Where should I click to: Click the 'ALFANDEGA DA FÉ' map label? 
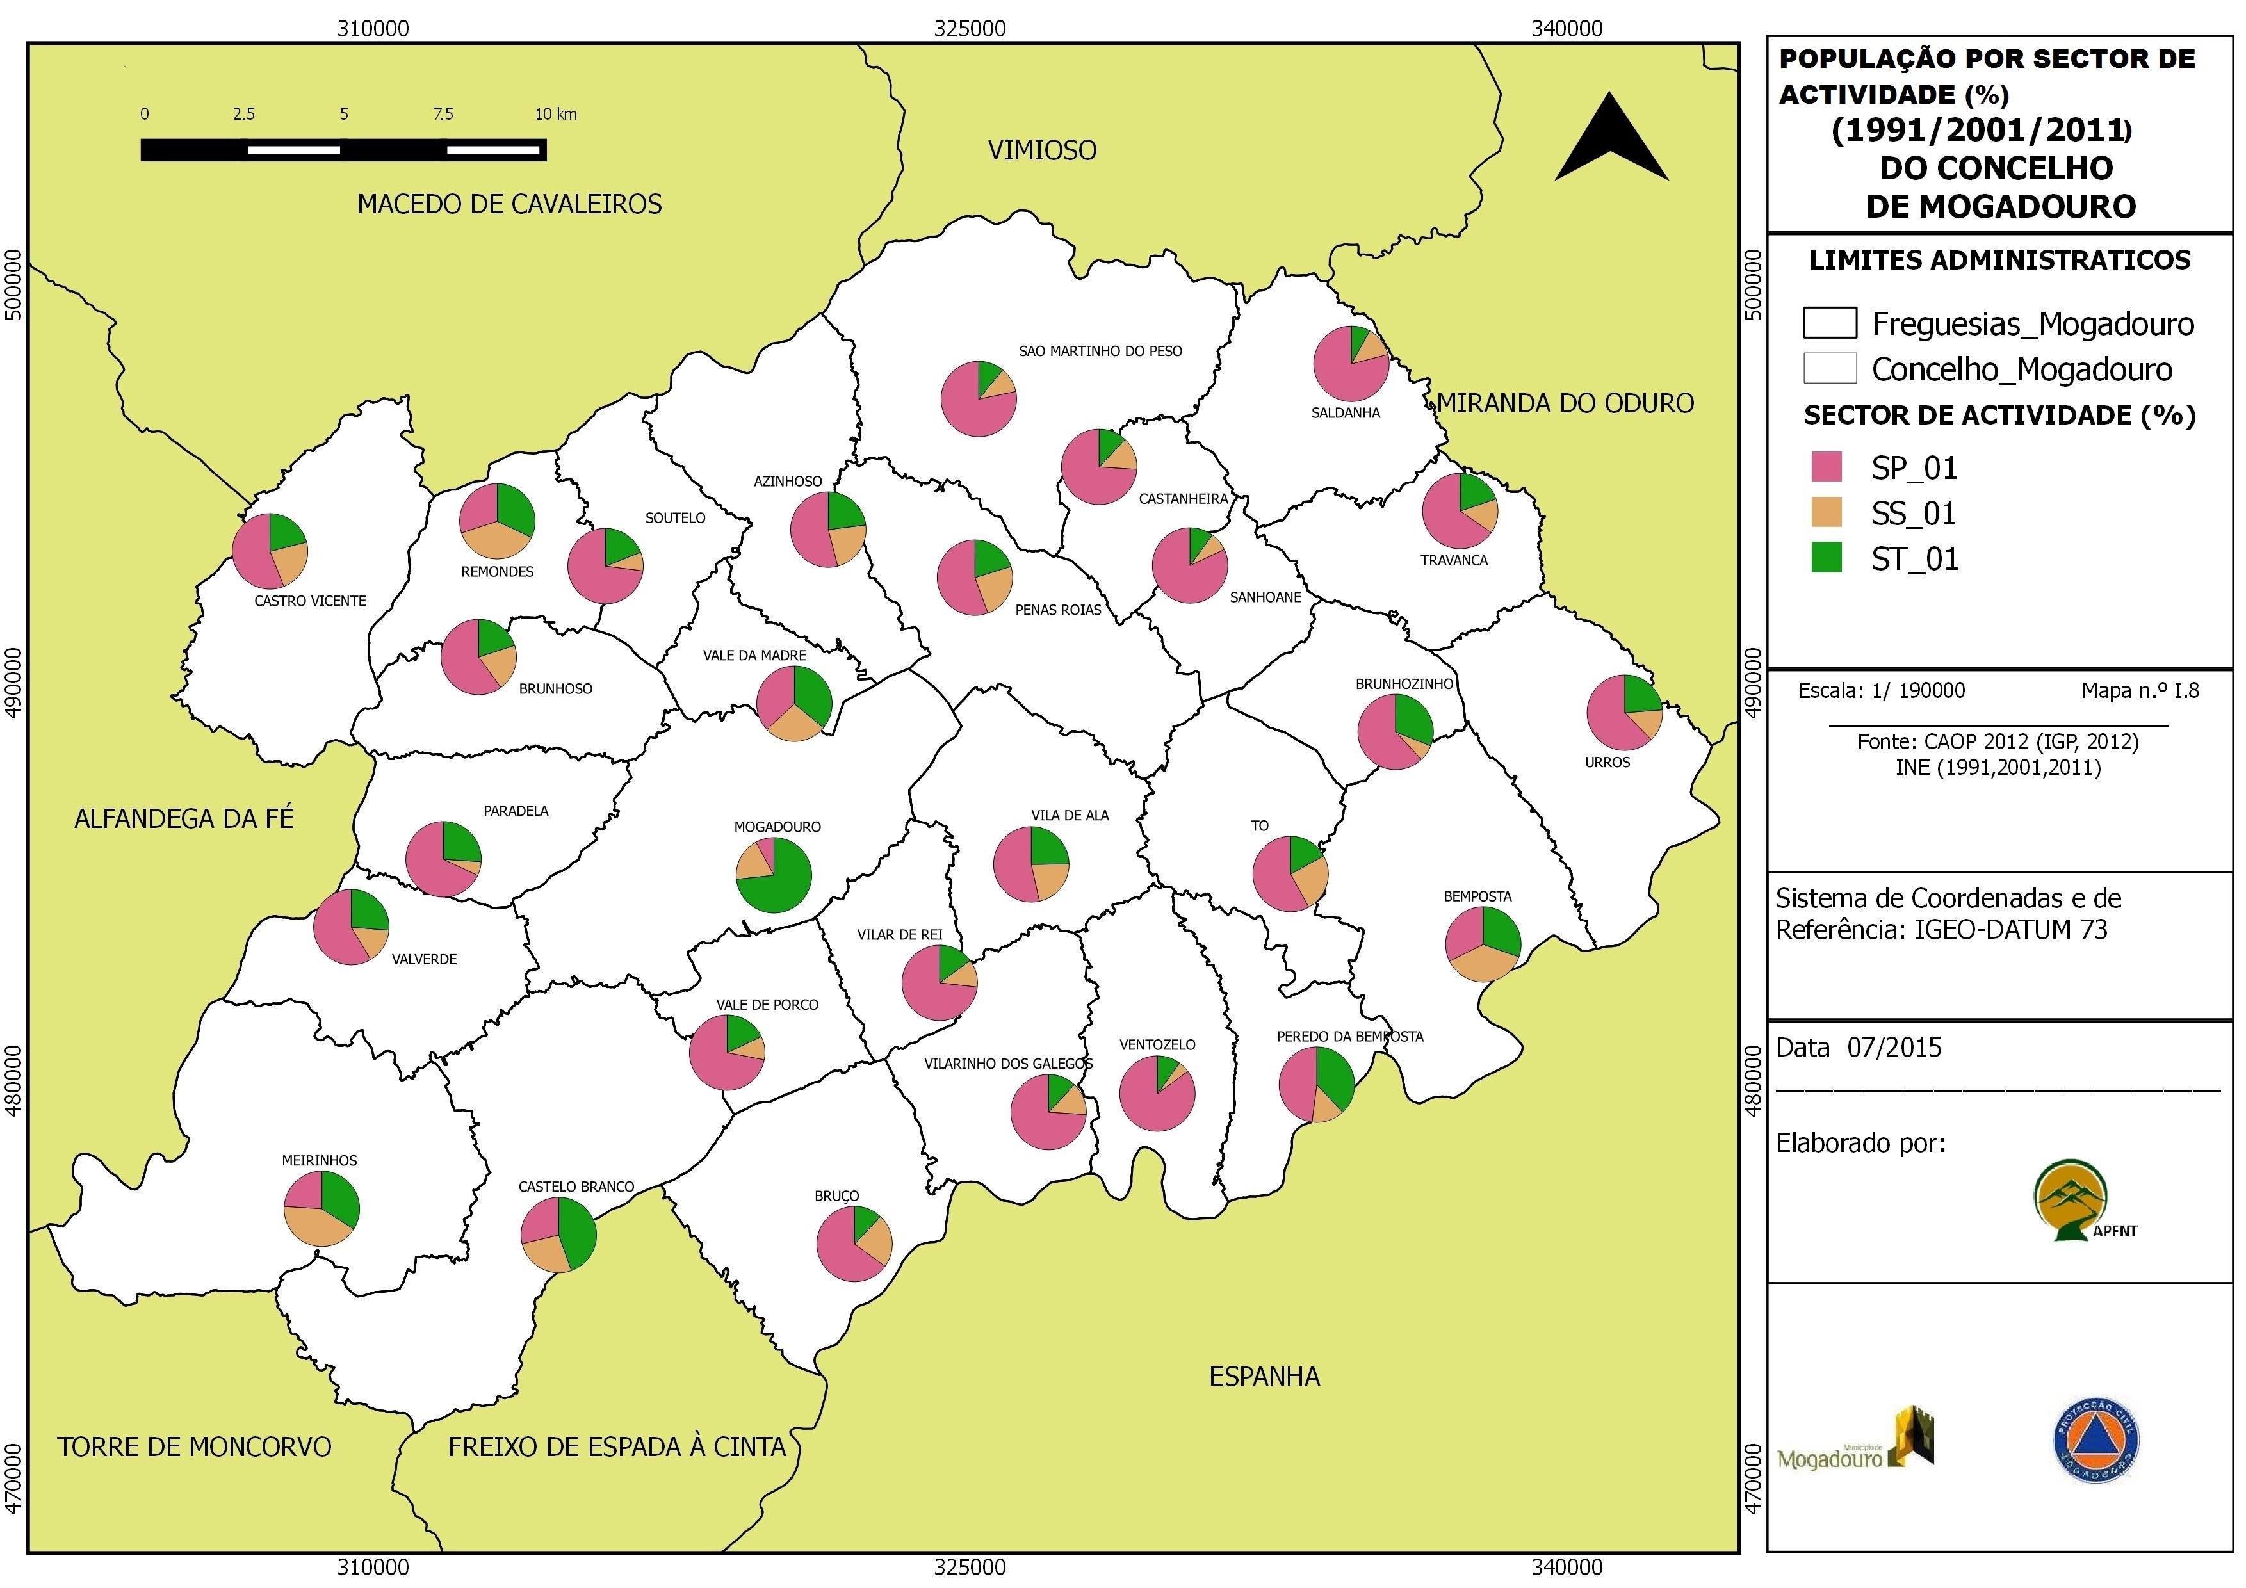click(184, 818)
